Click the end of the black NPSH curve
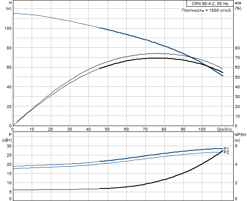The width and height of the screenshot is (247, 201). pyautogui.click(x=223, y=151)
